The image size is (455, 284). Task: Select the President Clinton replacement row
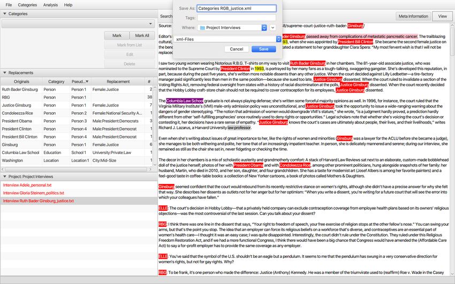(77, 129)
